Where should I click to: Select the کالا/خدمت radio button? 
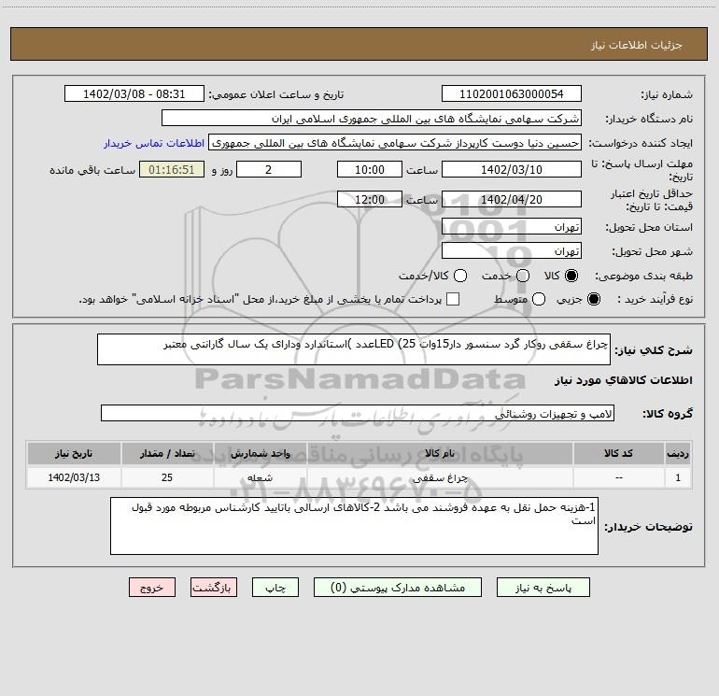point(460,276)
